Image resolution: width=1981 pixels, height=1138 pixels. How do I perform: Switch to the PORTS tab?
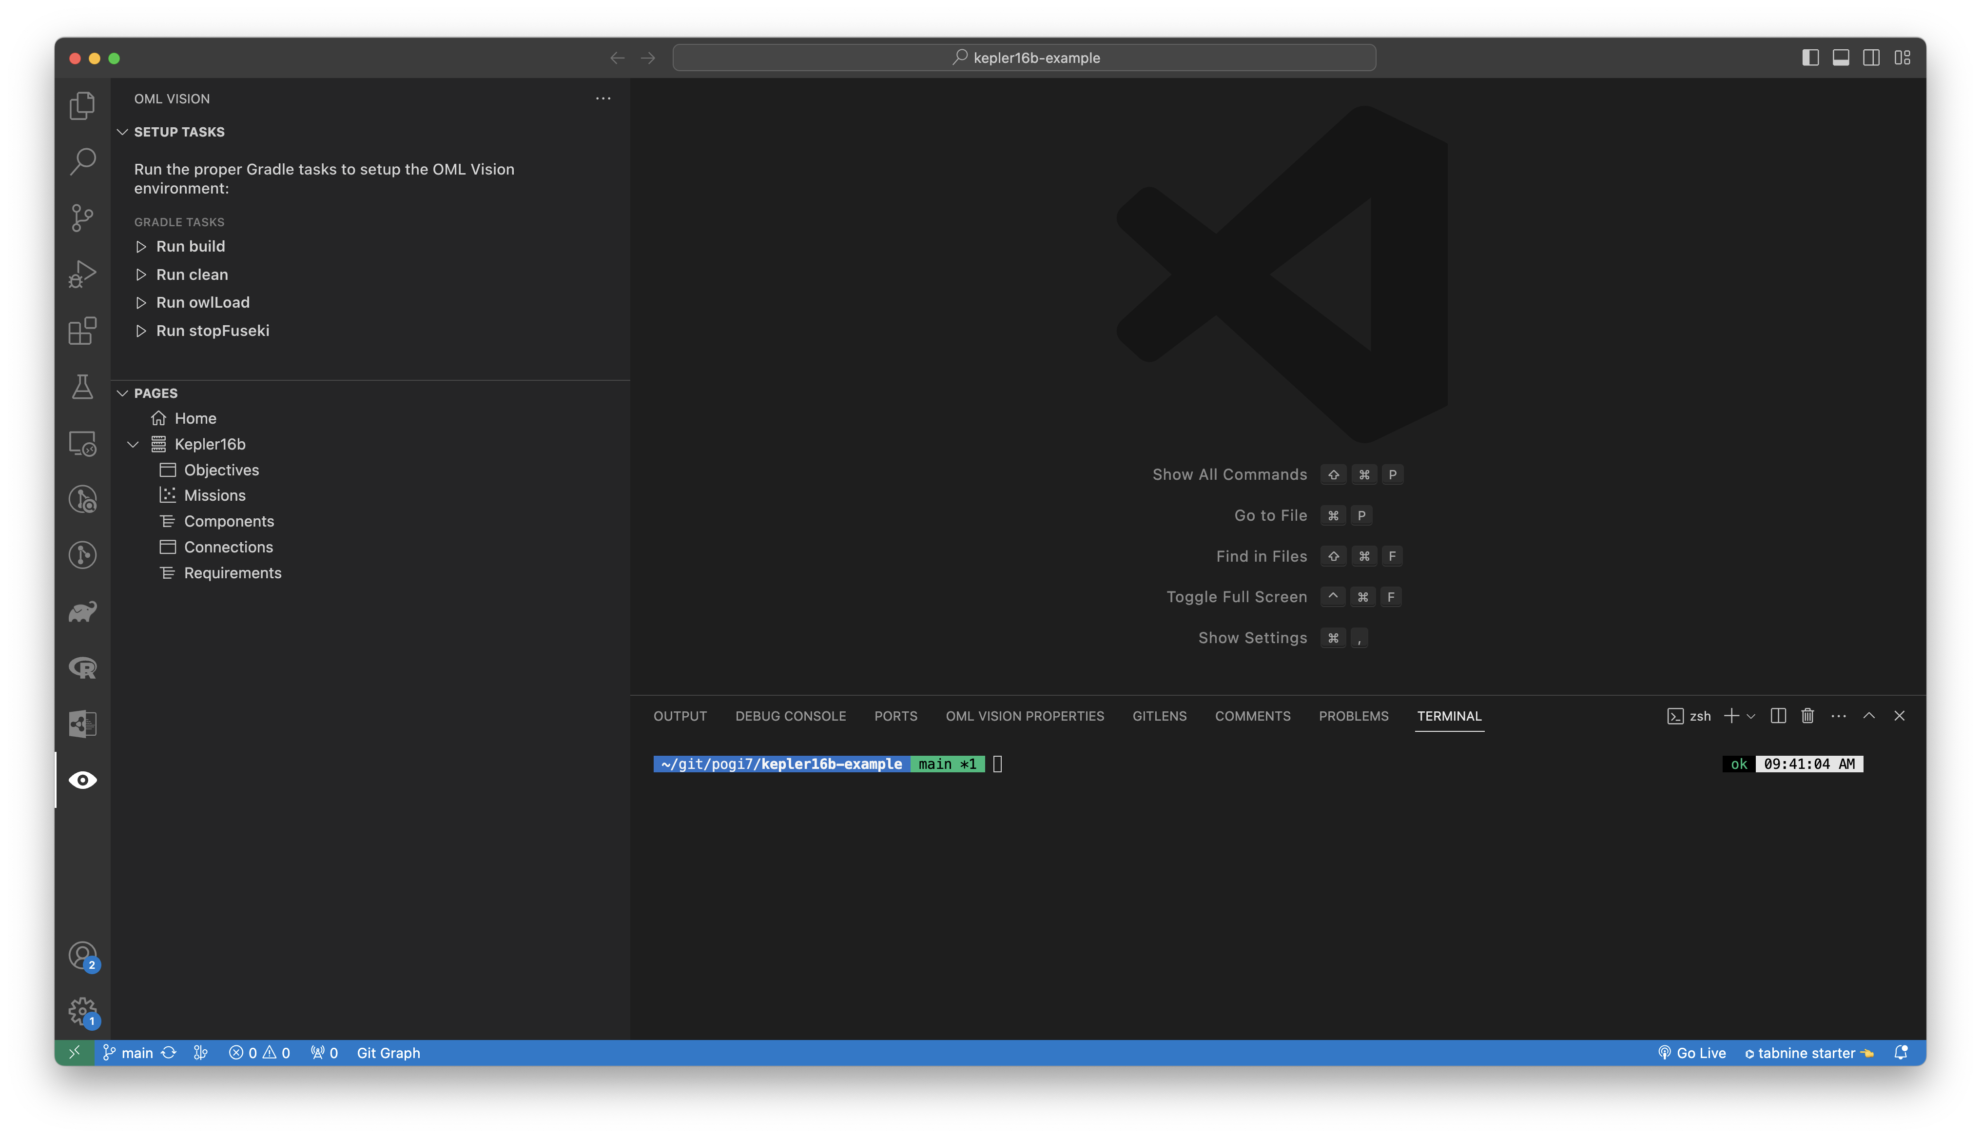(x=895, y=716)
